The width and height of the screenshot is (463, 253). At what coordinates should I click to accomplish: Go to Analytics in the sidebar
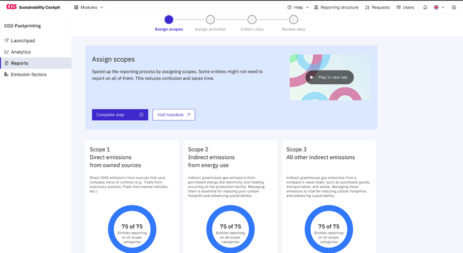tap(21, 52)
